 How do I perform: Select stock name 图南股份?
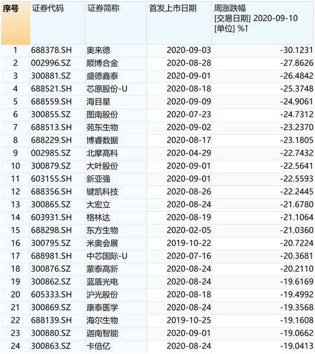click(102, 115)
